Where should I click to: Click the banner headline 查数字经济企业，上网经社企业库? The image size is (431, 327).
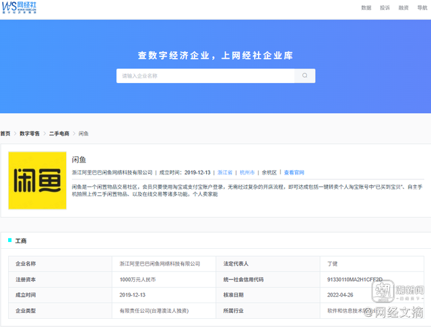click(x=215, y=55)
